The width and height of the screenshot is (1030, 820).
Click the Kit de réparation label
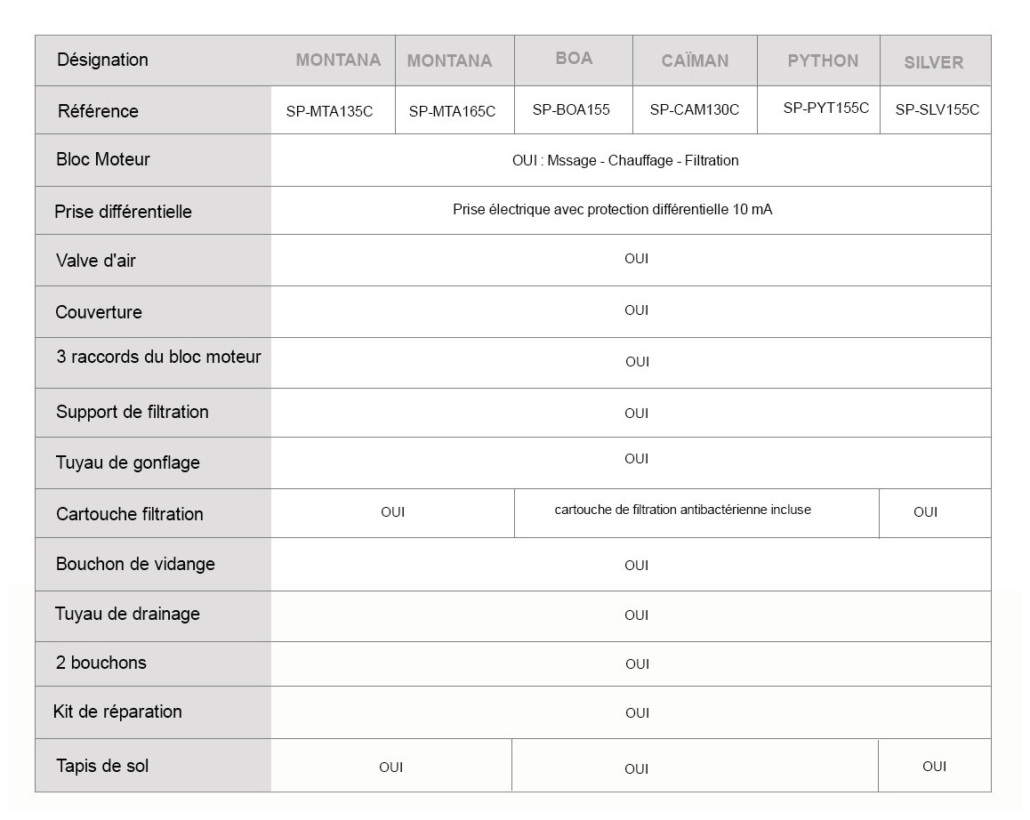coord(117,712)
